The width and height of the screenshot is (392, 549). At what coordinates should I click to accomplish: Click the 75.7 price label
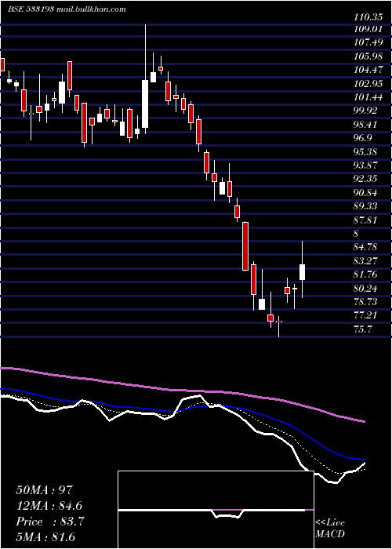pos(365,330)
